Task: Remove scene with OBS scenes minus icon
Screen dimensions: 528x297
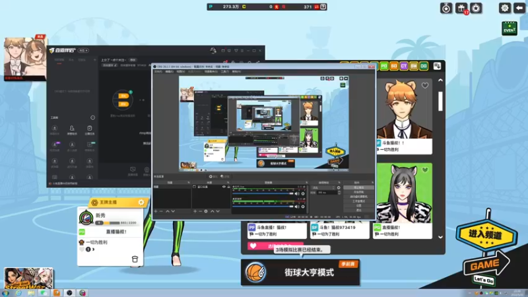Action: [161, 211]
